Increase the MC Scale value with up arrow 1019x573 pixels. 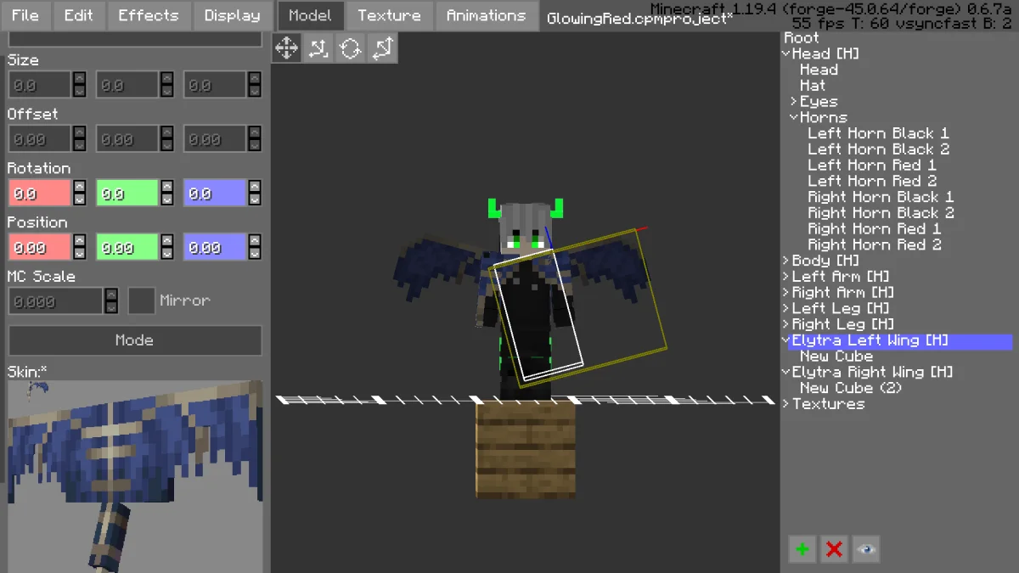[111, 295]
